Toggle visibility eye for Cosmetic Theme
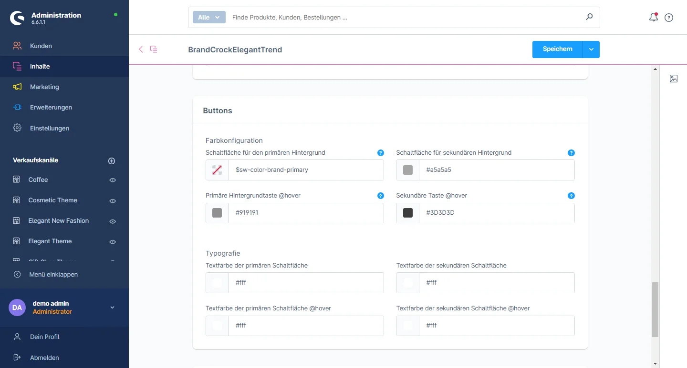This screenshot has width=687, height=368. click(113, 201)
